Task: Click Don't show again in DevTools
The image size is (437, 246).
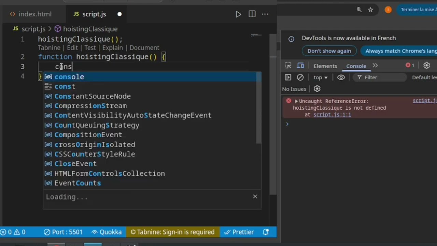Action: click(x=329, y=51)
